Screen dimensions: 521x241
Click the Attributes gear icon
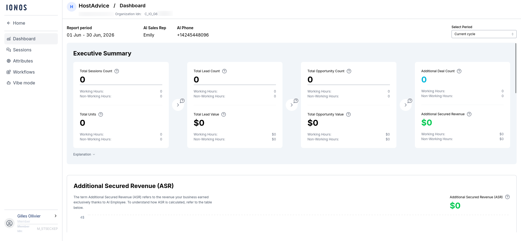[9, 61]
